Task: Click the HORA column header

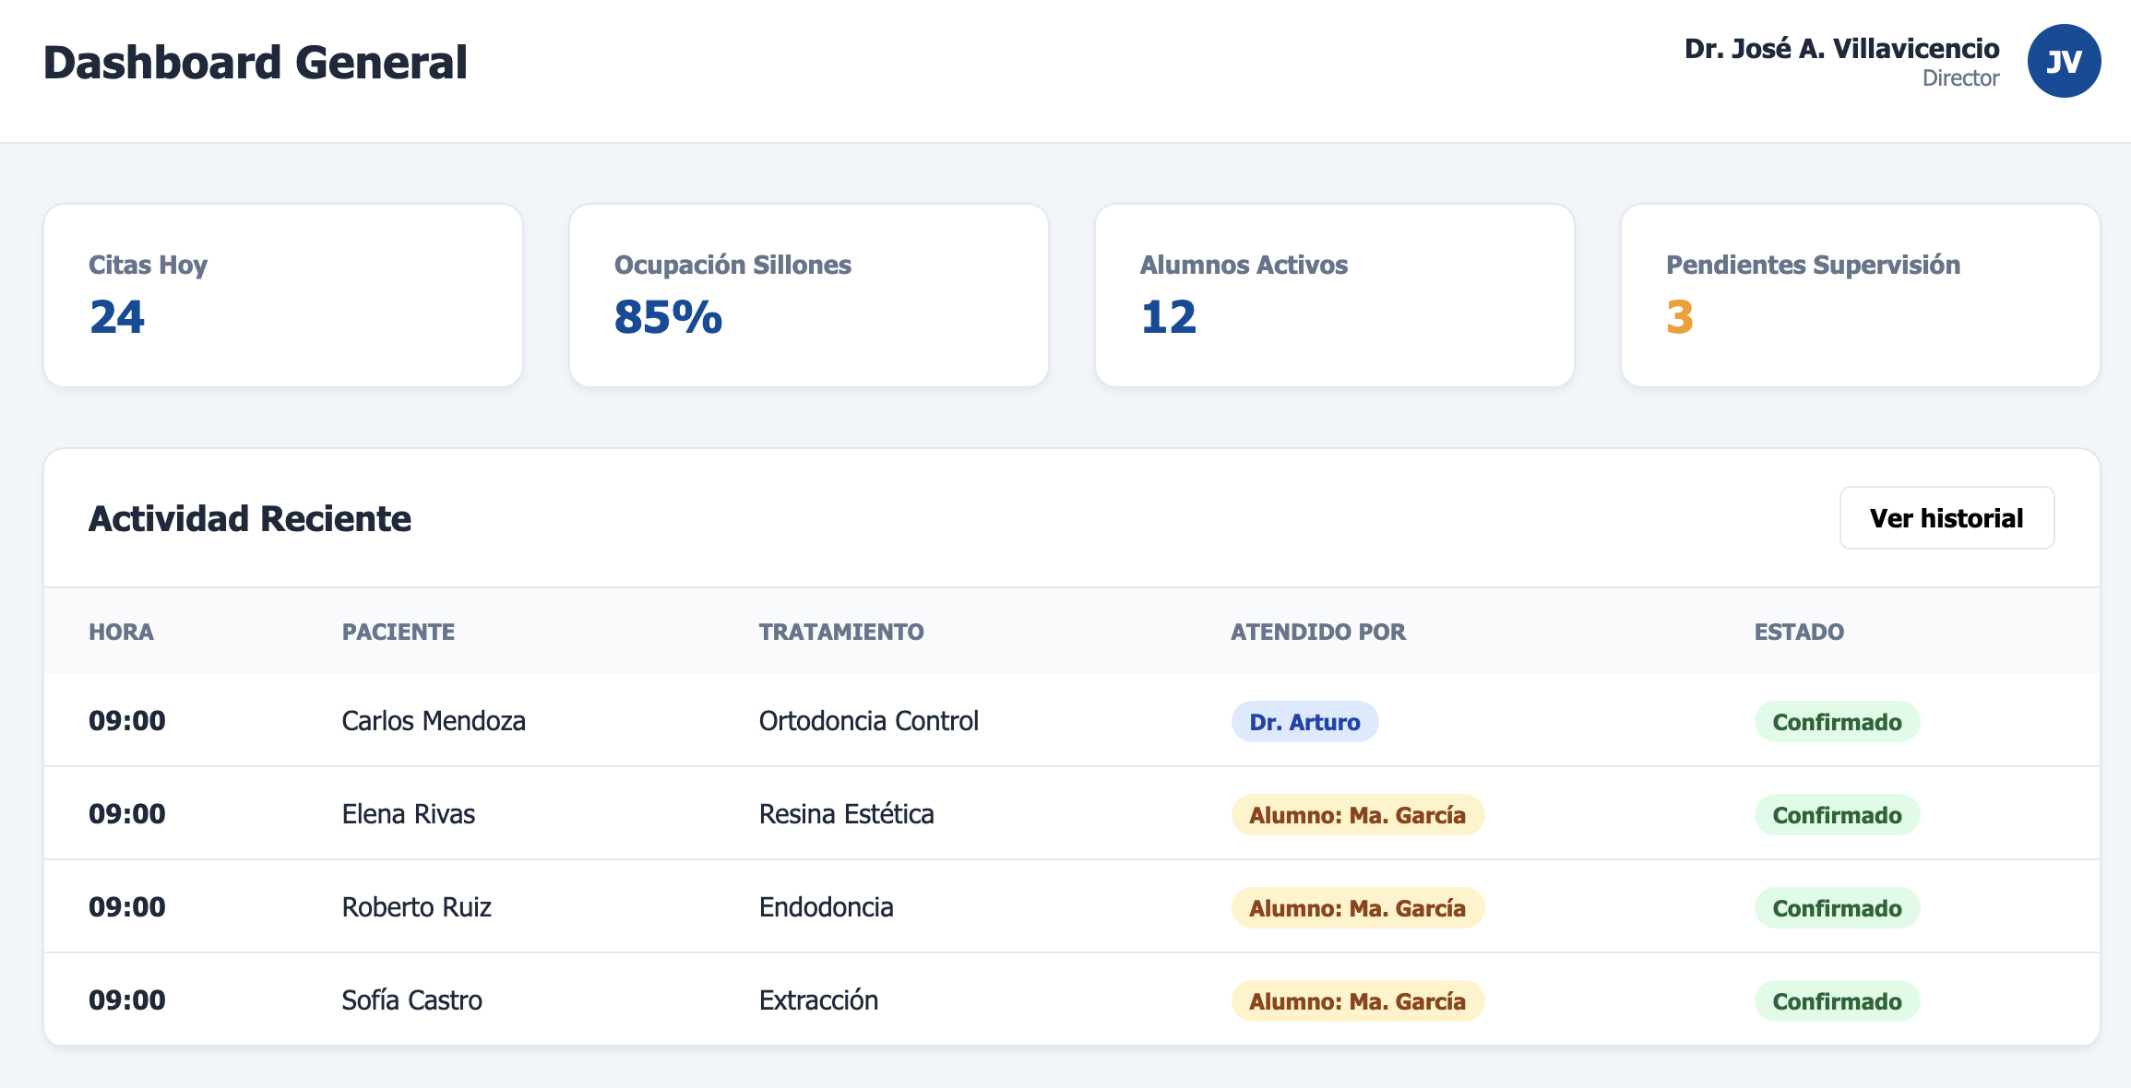Action: 121,632
